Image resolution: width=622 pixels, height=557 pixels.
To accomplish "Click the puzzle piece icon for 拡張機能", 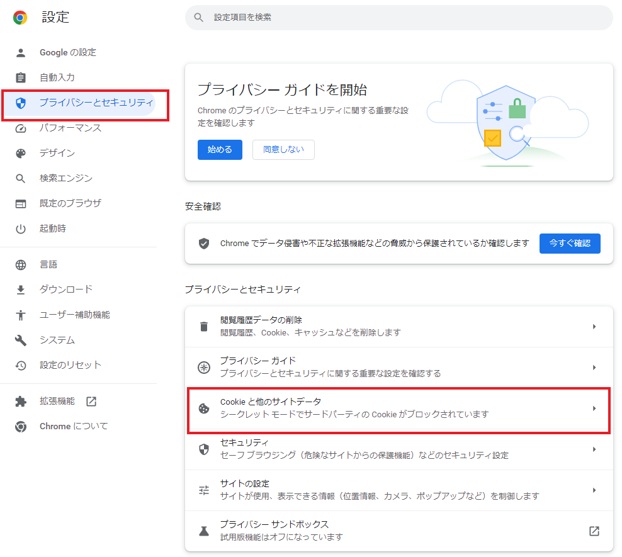I will click(21, 402).
